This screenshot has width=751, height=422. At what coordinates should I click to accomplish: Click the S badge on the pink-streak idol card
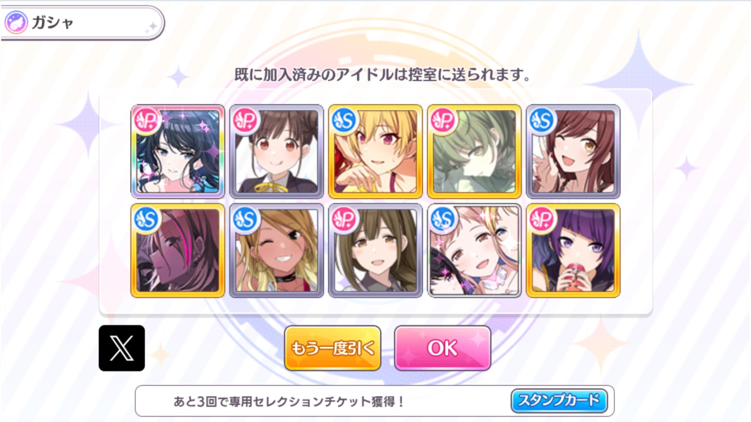[146, 219]
